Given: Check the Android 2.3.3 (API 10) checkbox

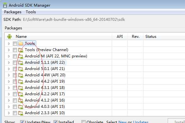Looking at the screenshot, I should pyautogui.click(x=15, y=113).
